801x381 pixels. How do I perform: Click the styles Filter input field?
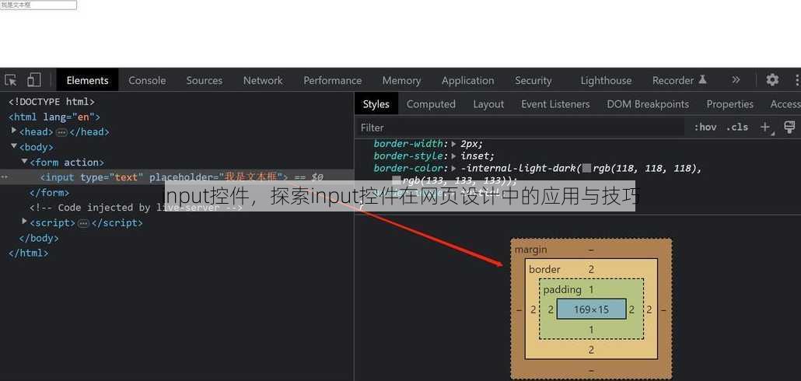[521, 128]
